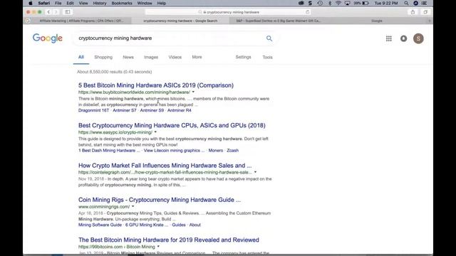Open search Tools

point(268,57)
